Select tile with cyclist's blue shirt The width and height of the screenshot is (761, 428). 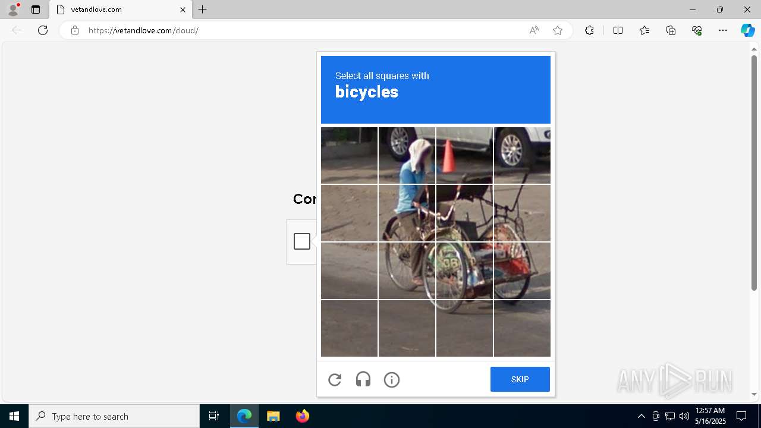click(407, 213)
